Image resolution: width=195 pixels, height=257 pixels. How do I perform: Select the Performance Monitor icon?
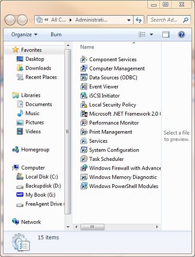click(84, 123)
